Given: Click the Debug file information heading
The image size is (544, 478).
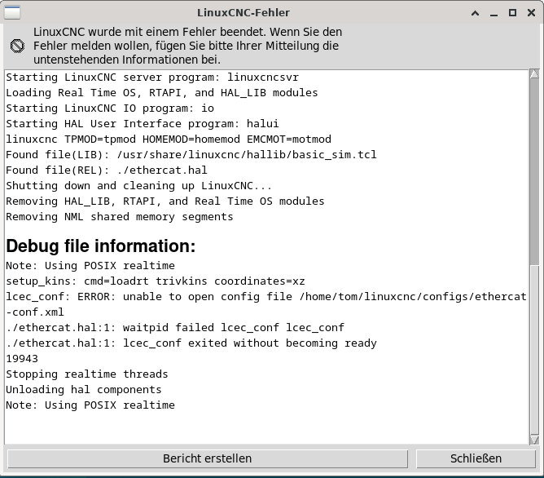Looking at the screenshot, I should click(x=101, y=246).
